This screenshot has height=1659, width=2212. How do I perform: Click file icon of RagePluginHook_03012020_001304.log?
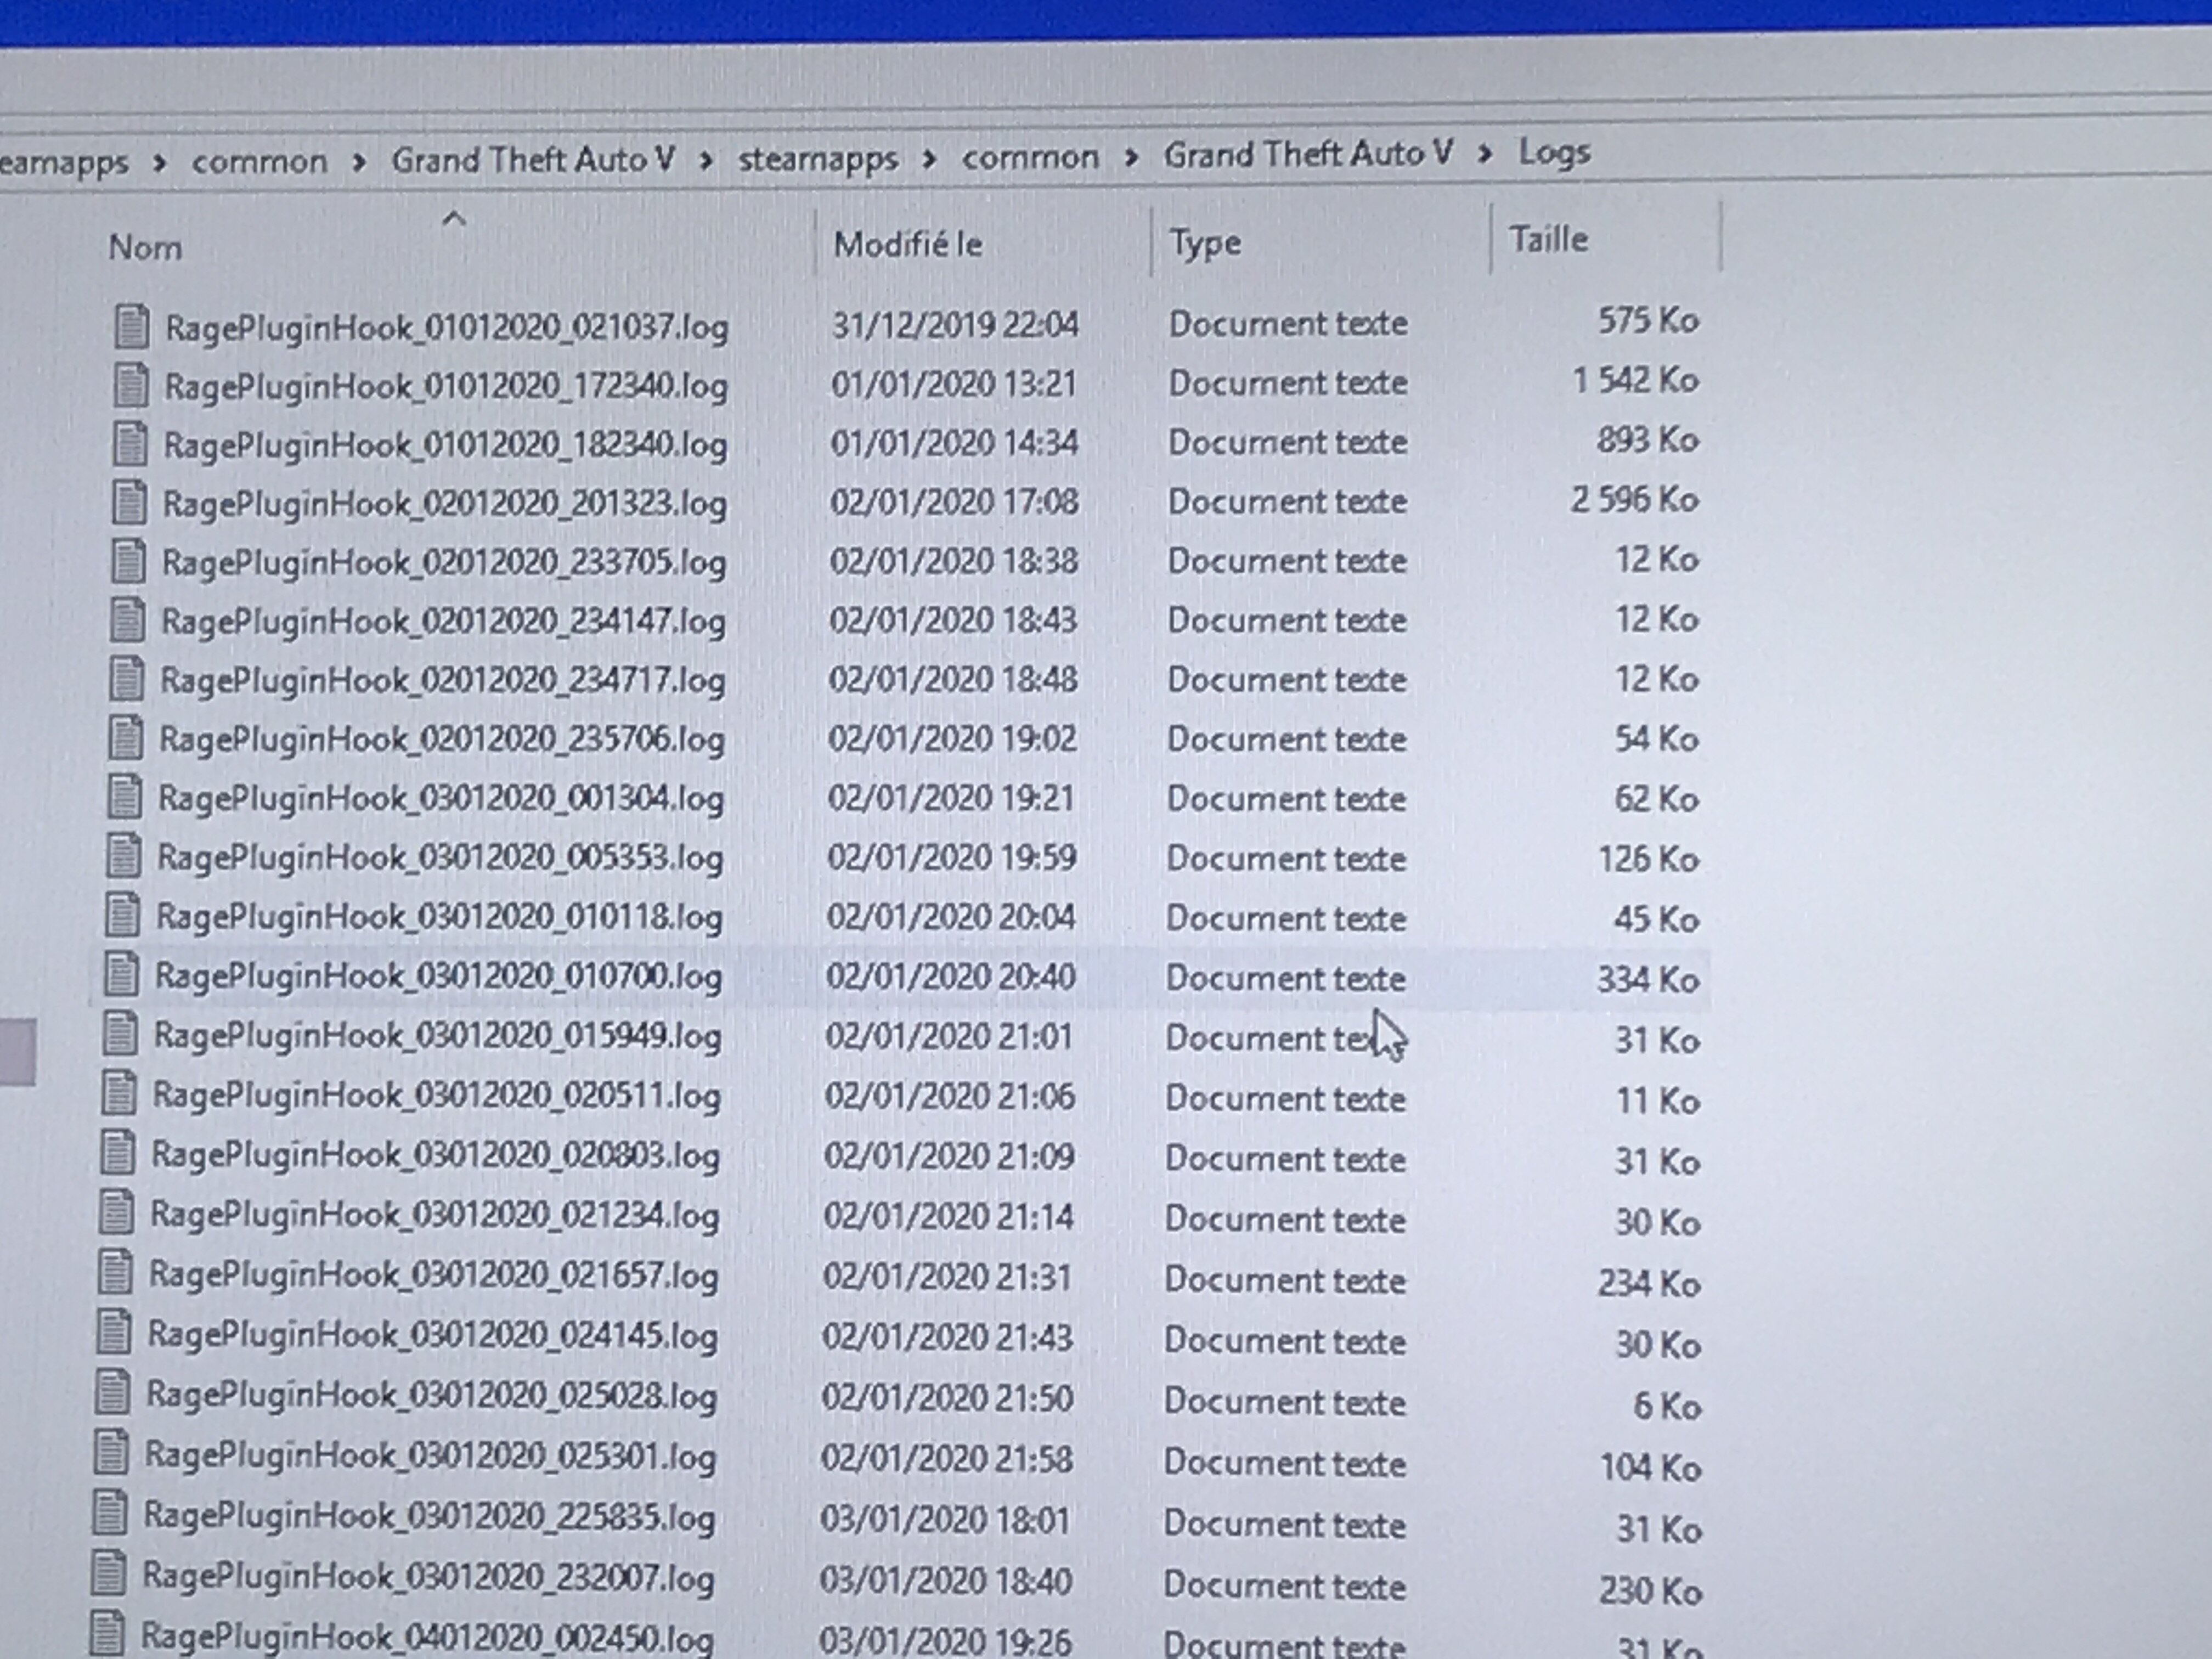125,797
